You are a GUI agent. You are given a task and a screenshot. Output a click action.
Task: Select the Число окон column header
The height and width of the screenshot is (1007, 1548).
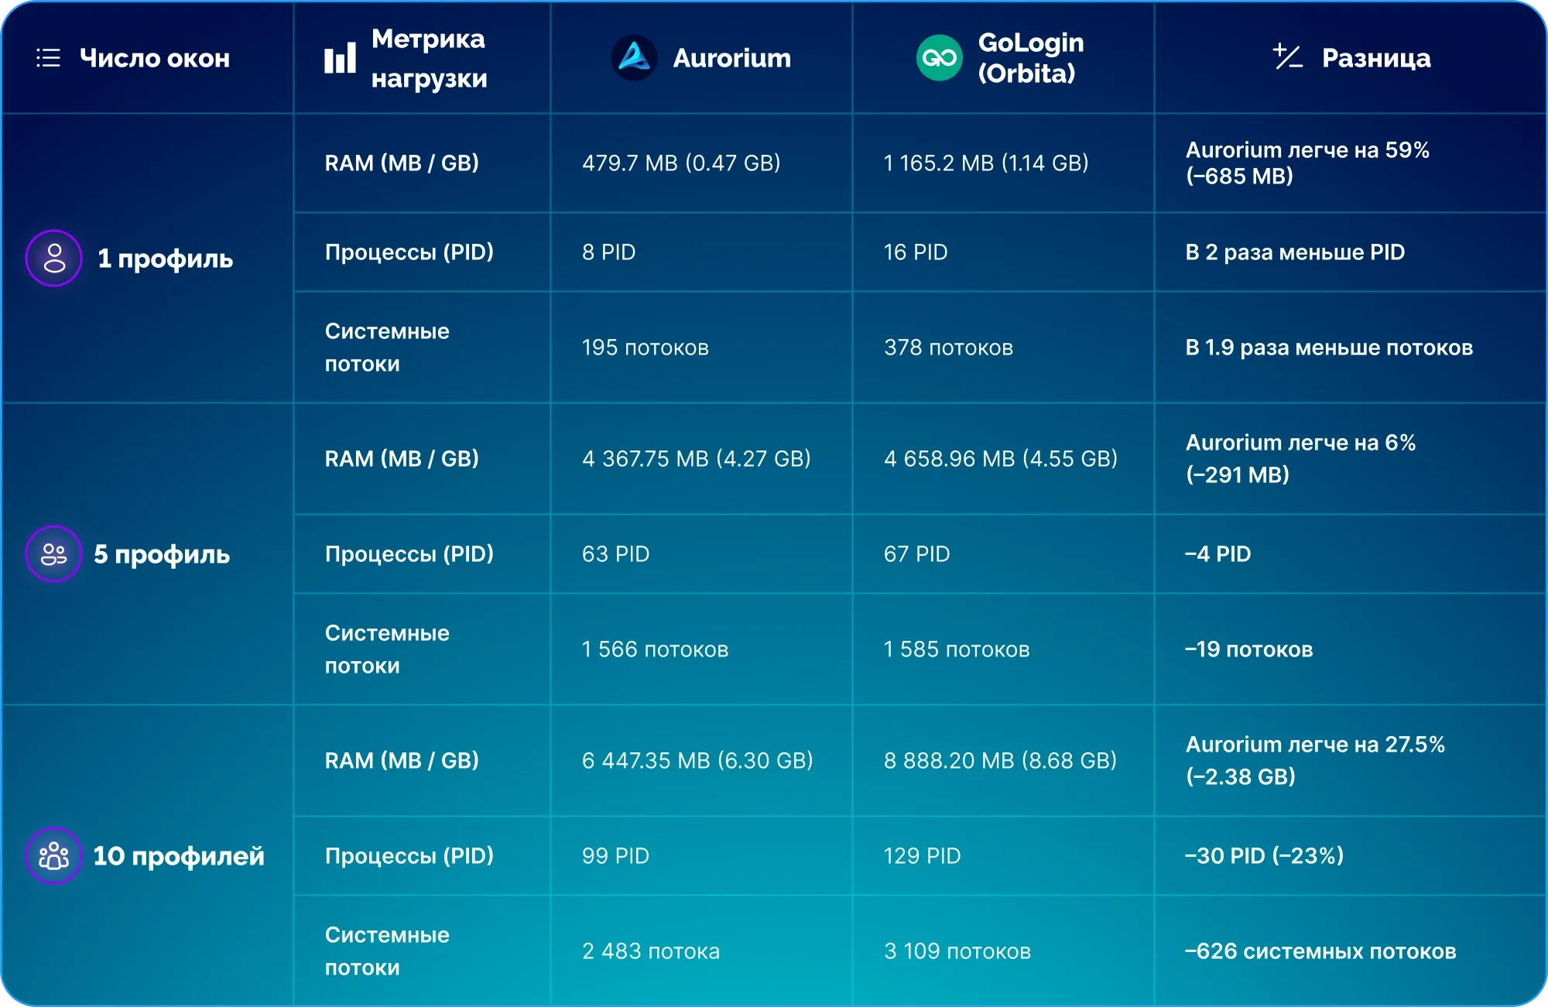coord(155,58)
